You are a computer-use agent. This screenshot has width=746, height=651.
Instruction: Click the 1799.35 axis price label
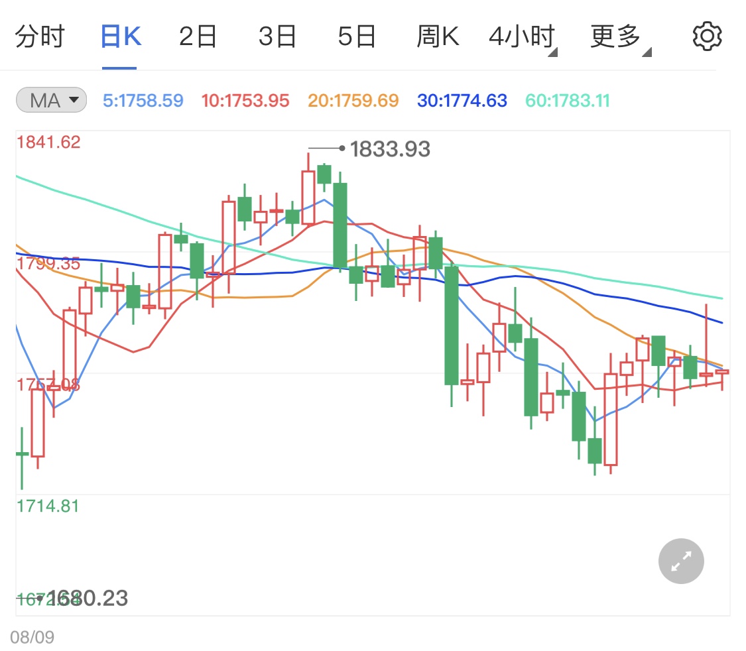point(48,263)
